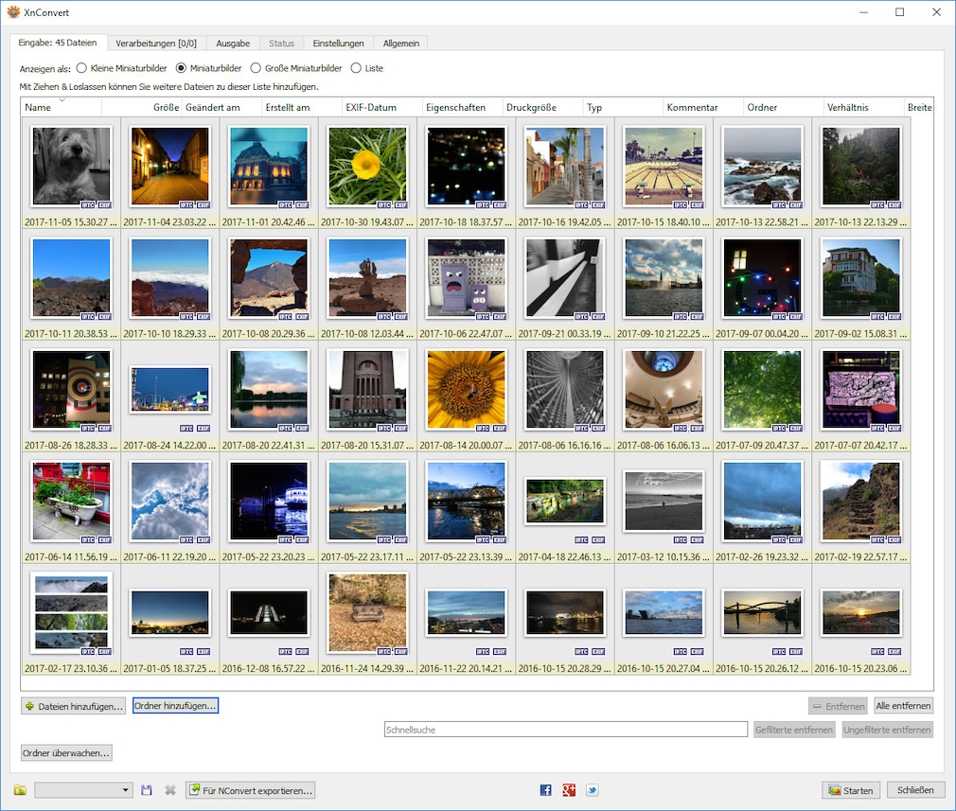
Task: Sort by the Typ column header
Action: point(623,107)
